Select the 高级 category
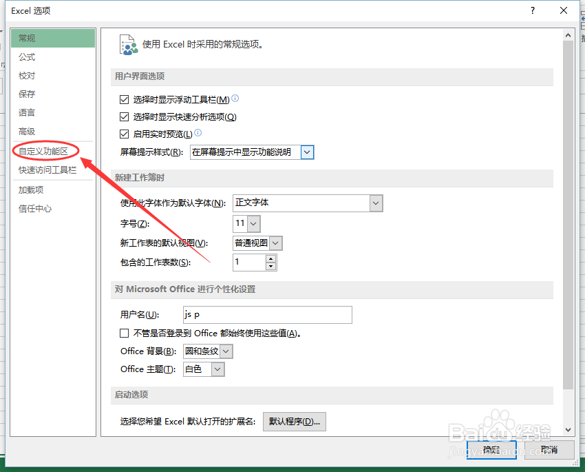 53,132
